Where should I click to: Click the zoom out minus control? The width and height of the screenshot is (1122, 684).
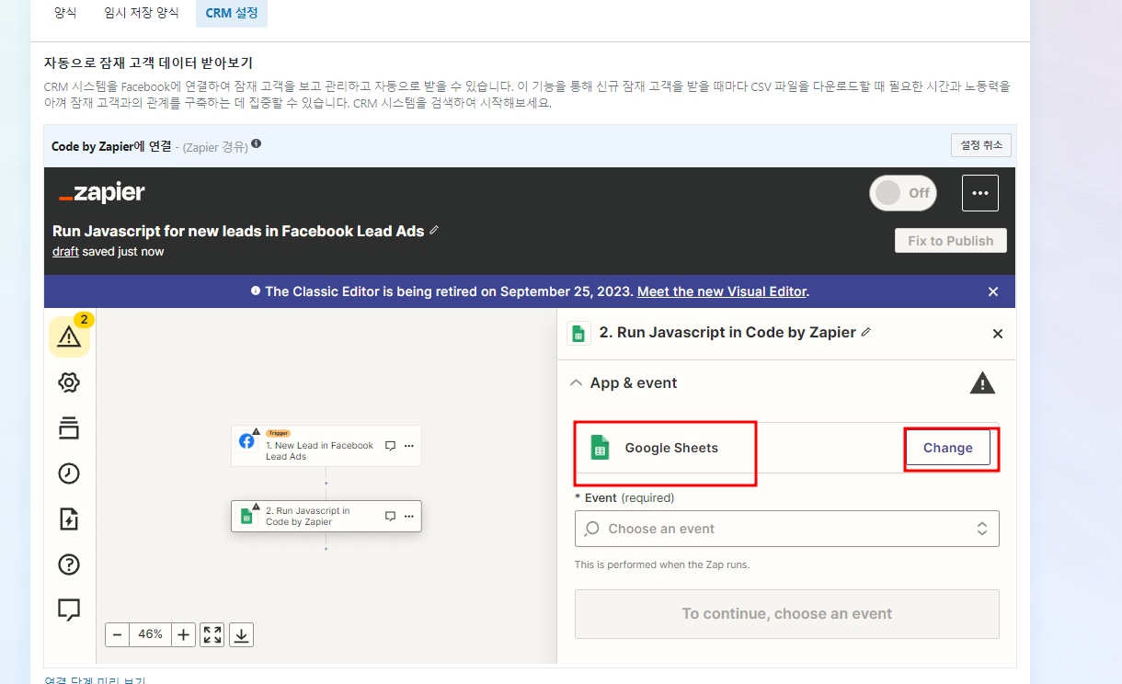pos(117,634)
